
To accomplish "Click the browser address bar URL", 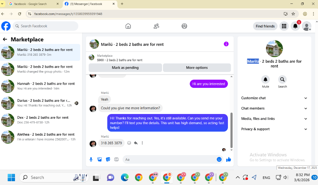I will [x=68, y=14].
